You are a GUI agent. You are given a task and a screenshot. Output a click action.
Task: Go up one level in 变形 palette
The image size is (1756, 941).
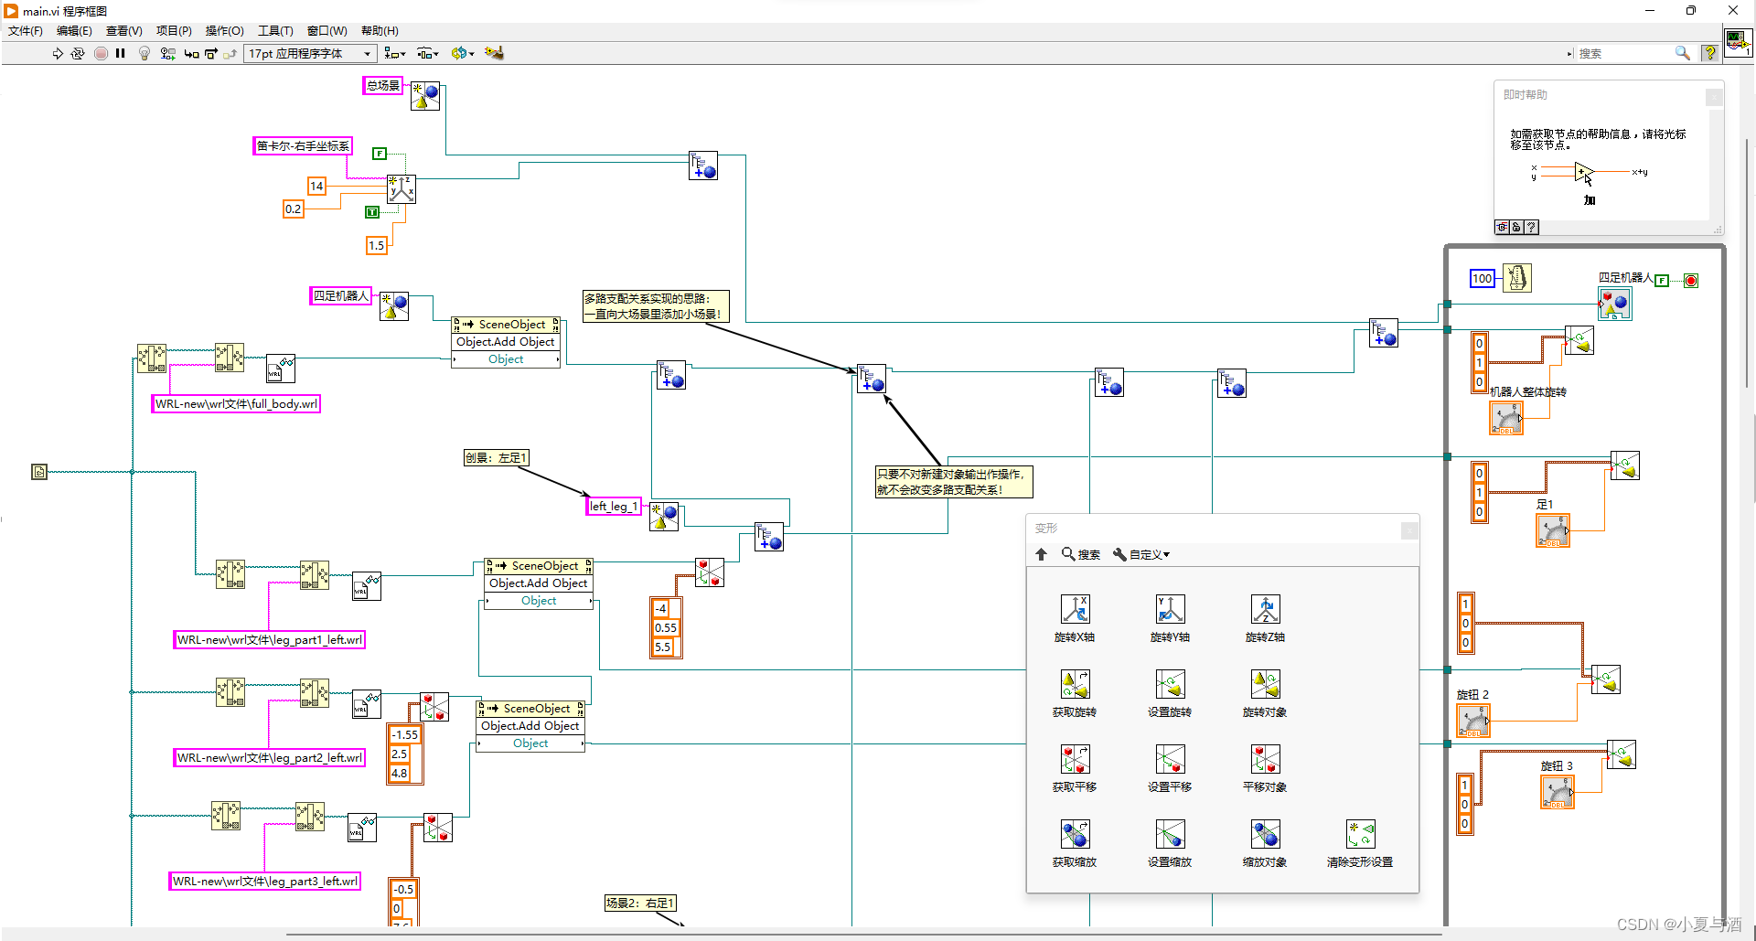1041,554
